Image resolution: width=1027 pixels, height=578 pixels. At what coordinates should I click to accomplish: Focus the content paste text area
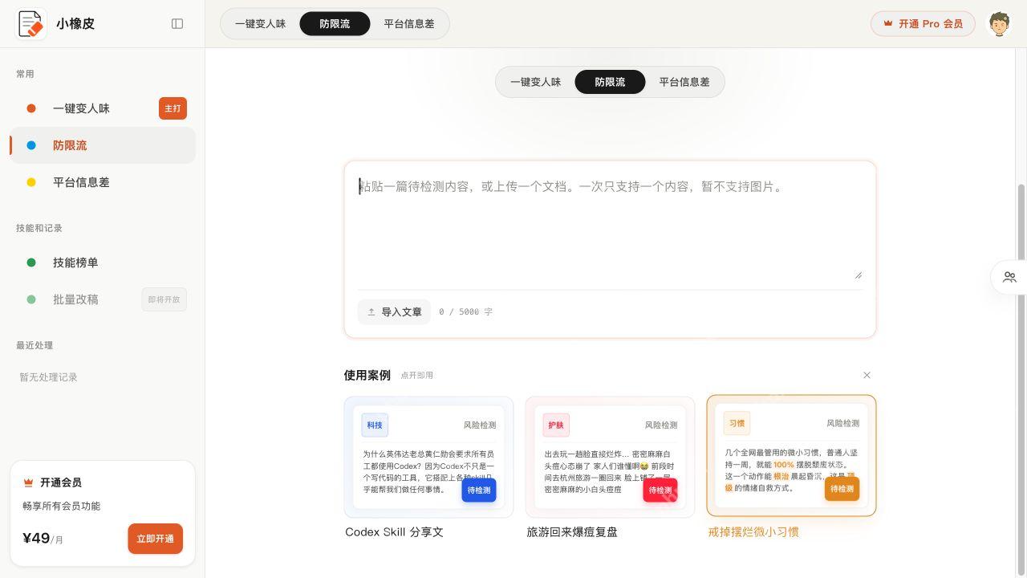point(610,228)
